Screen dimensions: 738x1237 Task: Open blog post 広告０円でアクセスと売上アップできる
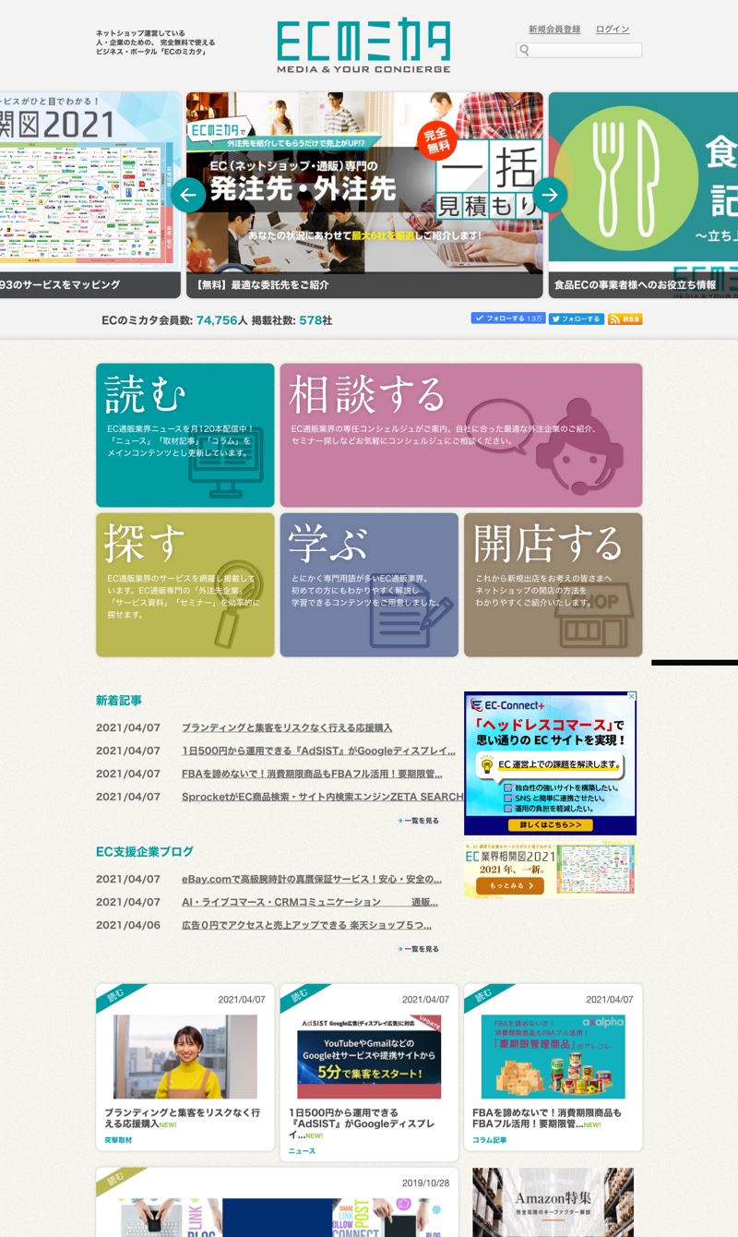pyautogui.click(x=306, y=925)
